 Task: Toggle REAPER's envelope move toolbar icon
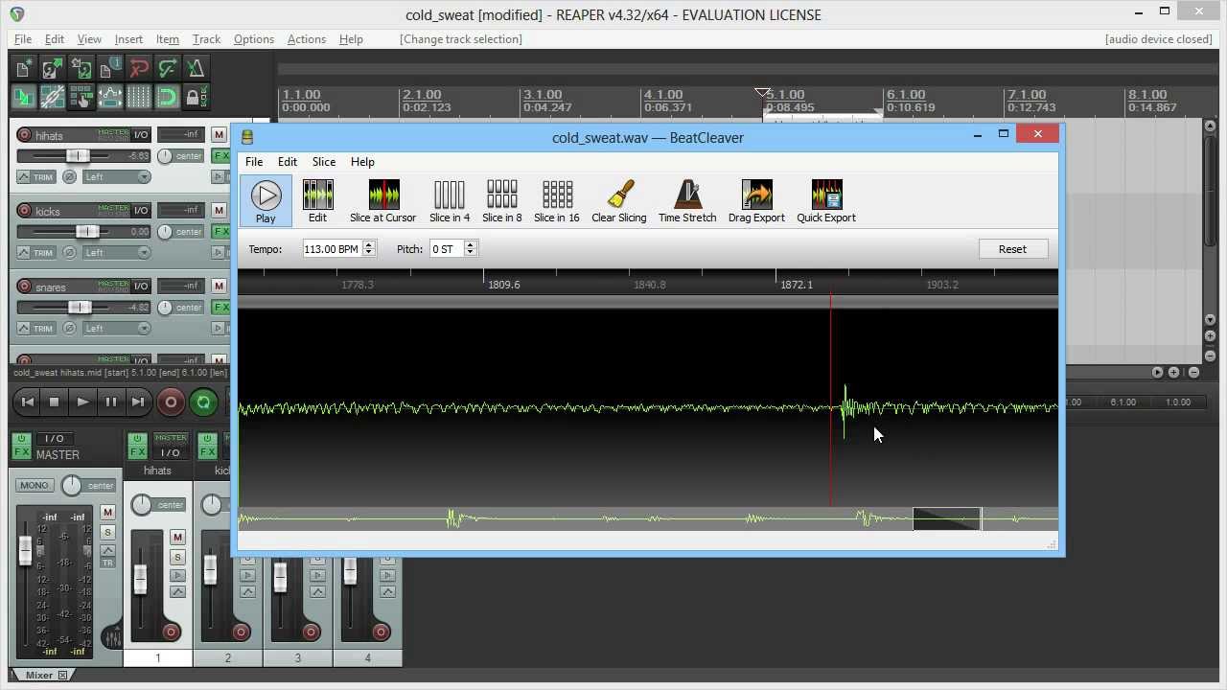tap(110, 97)
